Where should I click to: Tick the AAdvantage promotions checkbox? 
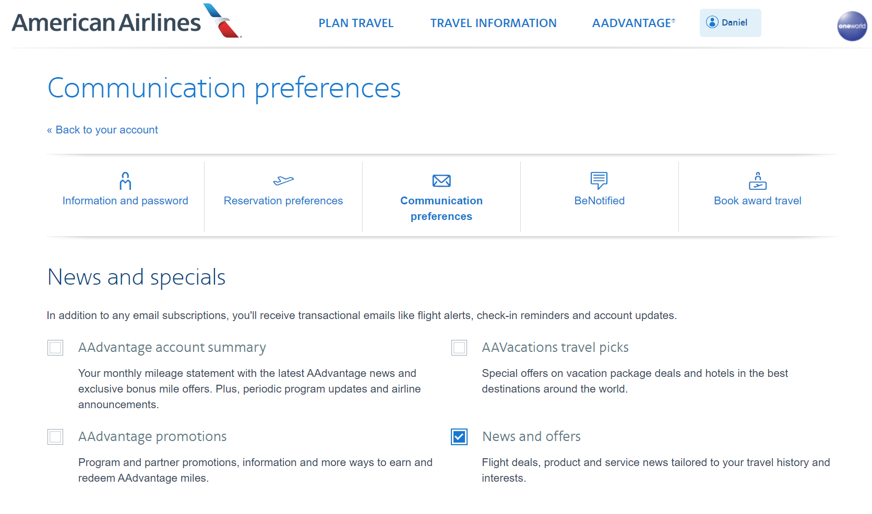coord(55,437)
